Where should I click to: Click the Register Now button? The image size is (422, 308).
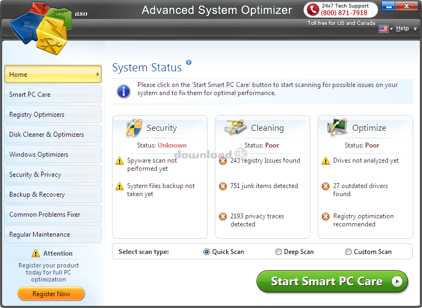pos(51,293)
